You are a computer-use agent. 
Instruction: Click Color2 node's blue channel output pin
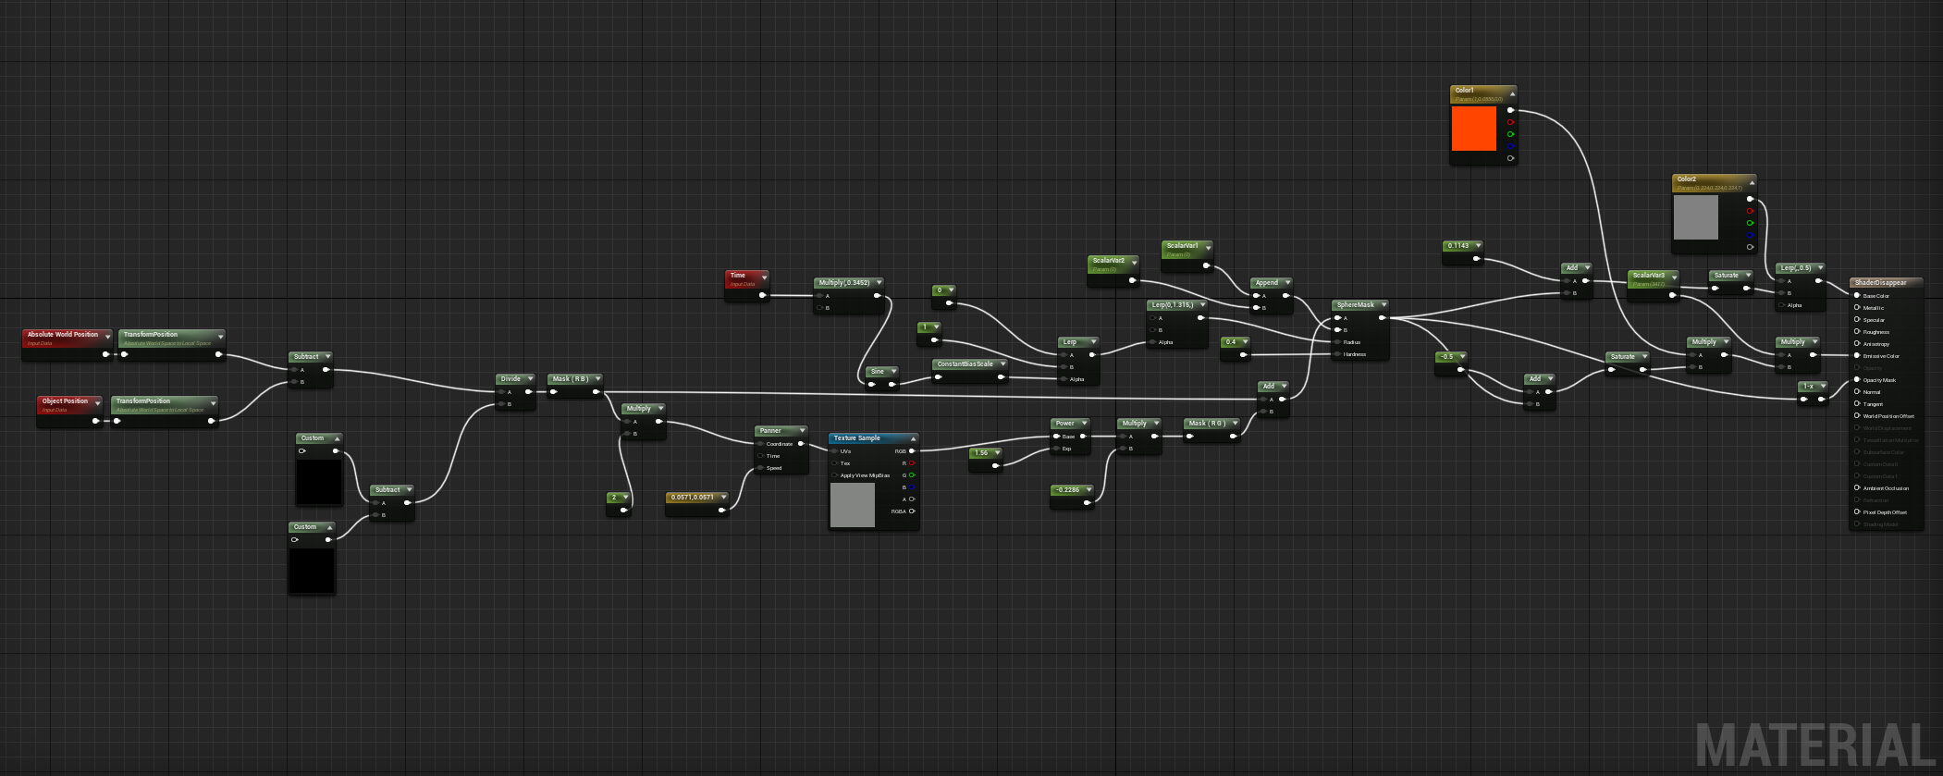pos(1750,235)
